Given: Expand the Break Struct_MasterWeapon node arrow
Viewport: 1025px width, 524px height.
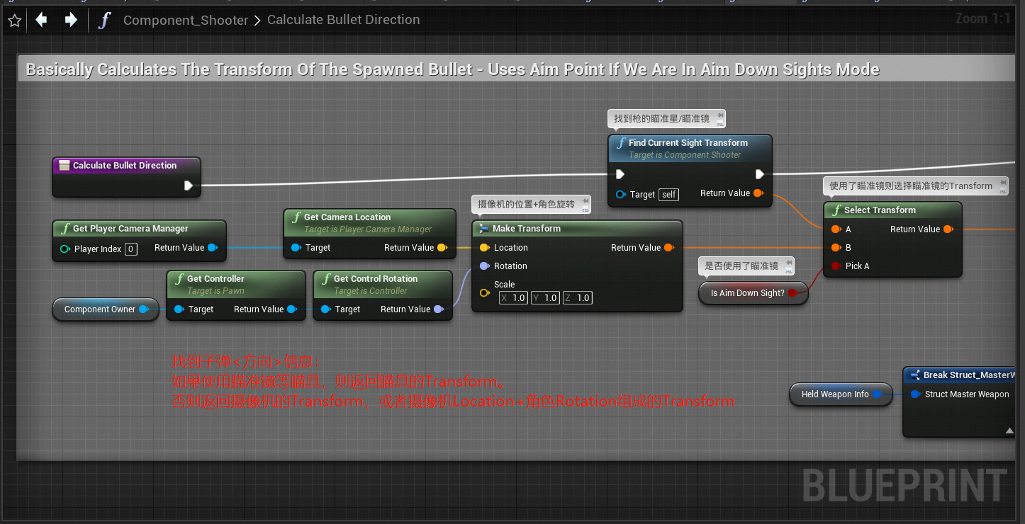Looking at the screenshot, I should click(1009, 431).
